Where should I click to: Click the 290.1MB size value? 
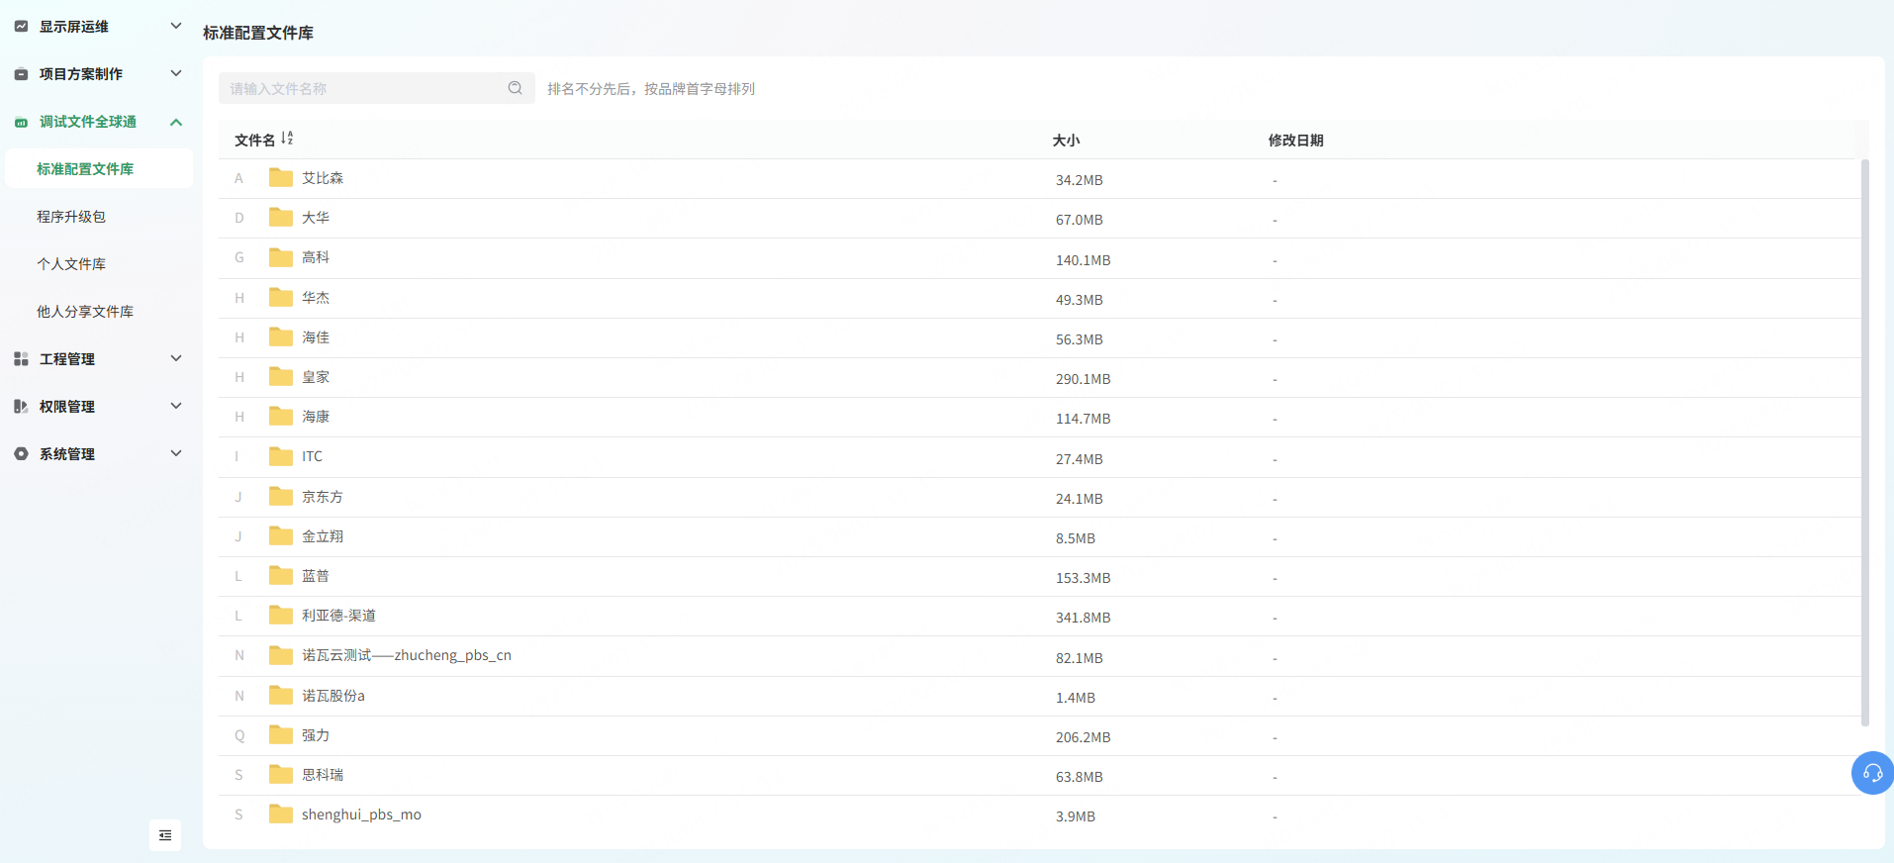[x=1083, y=379]
